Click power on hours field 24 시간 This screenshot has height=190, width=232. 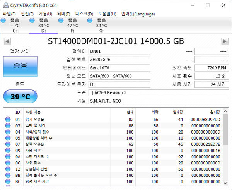tap(212, 84)
